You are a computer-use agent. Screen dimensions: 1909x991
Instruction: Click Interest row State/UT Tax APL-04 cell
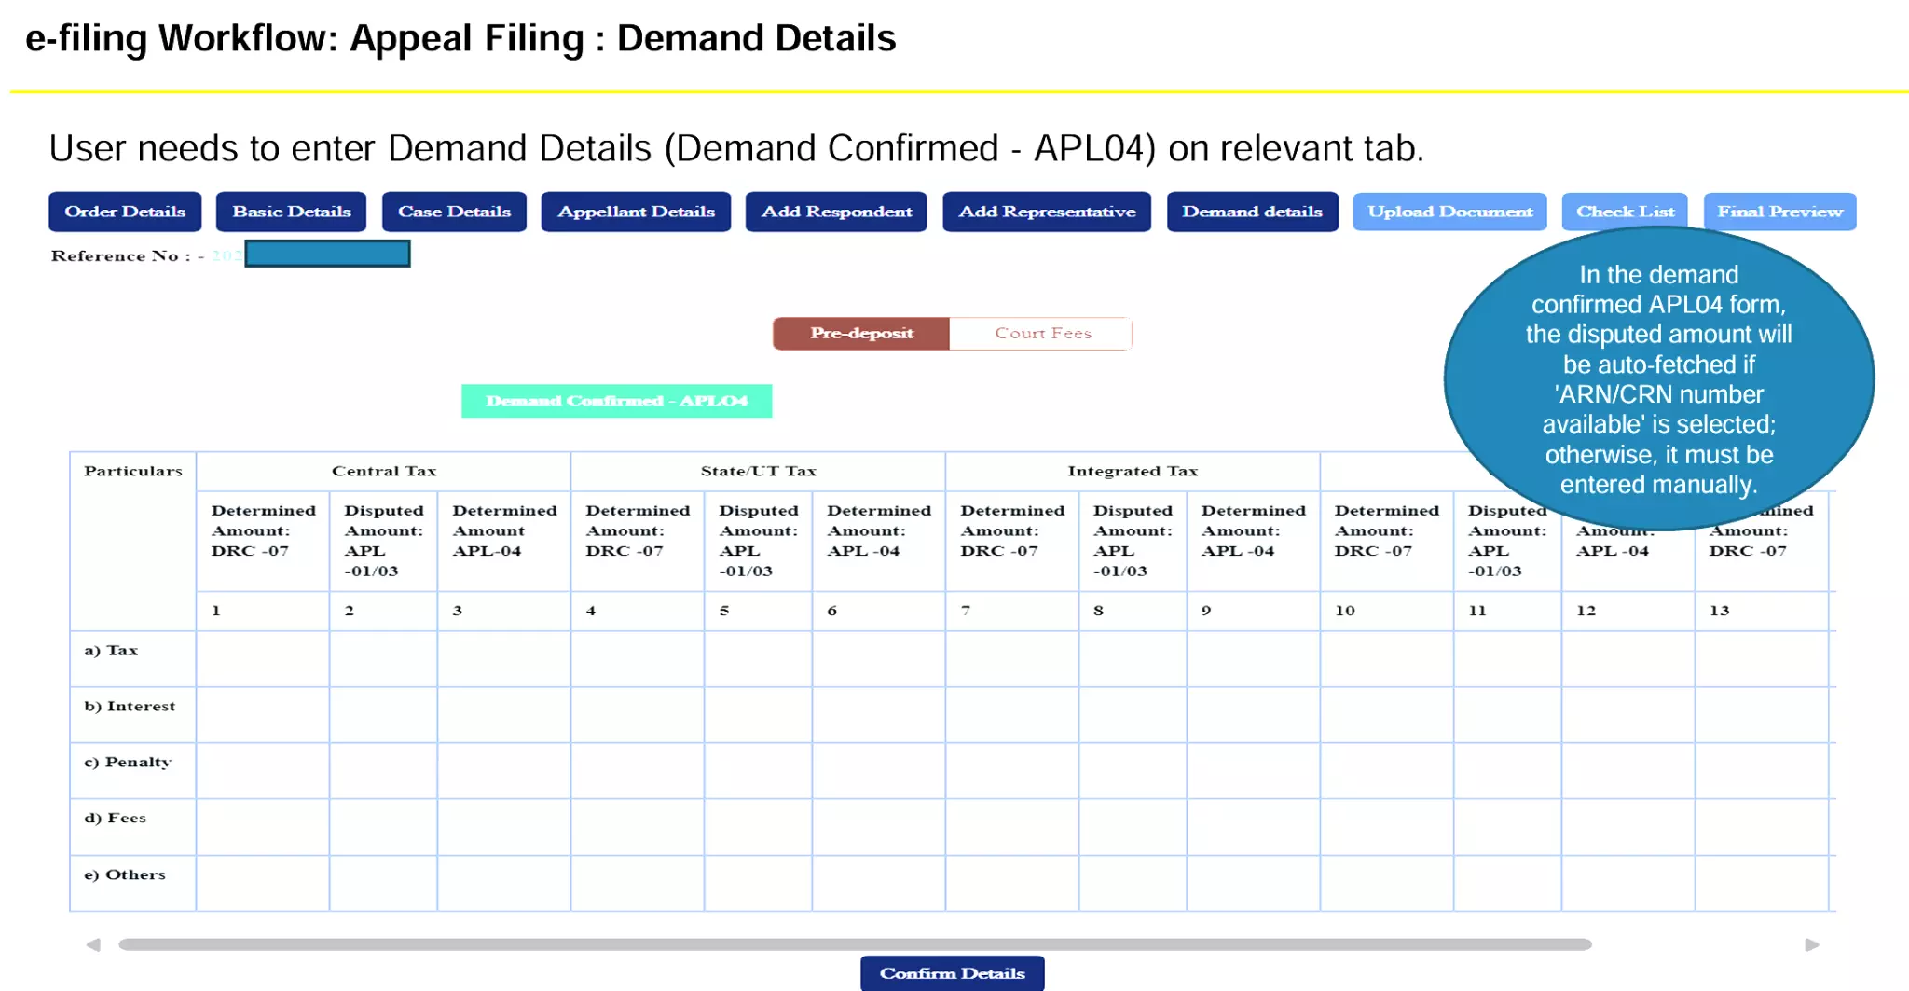pyautogui.click(x=878, y=715)
